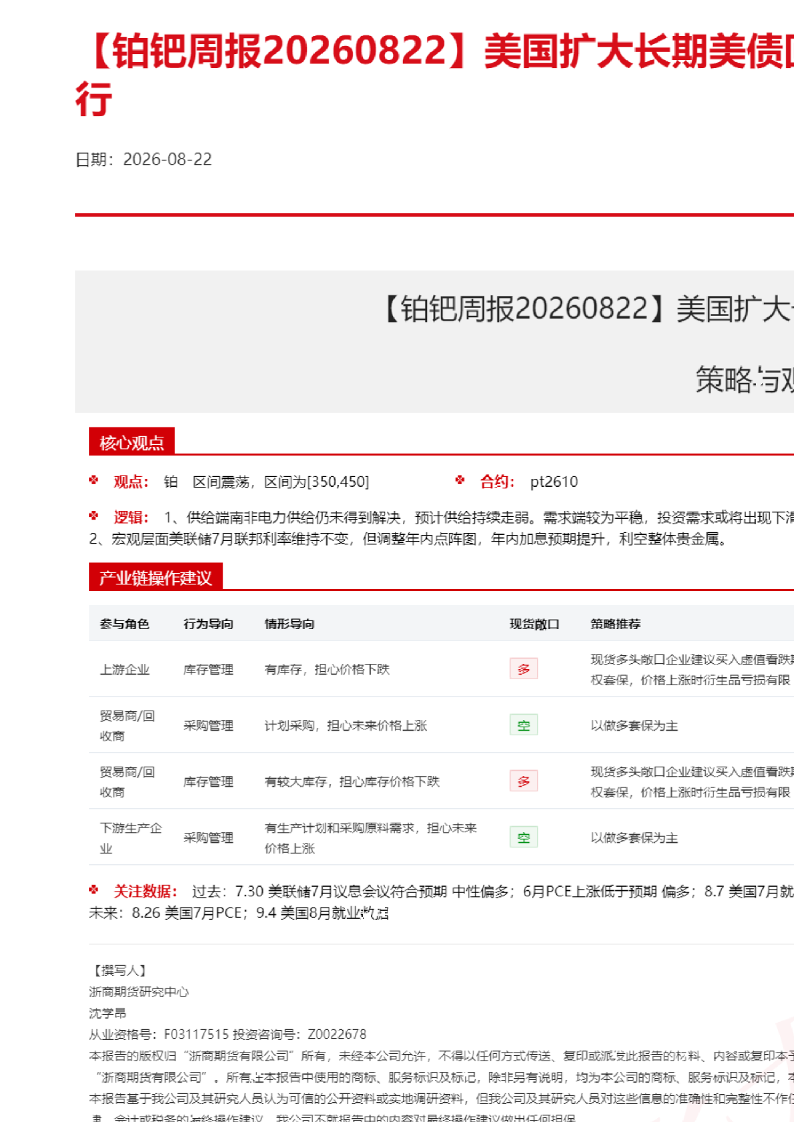794x1122 pixels.
Task: Click the contract code pt2610
Action: 554,482
